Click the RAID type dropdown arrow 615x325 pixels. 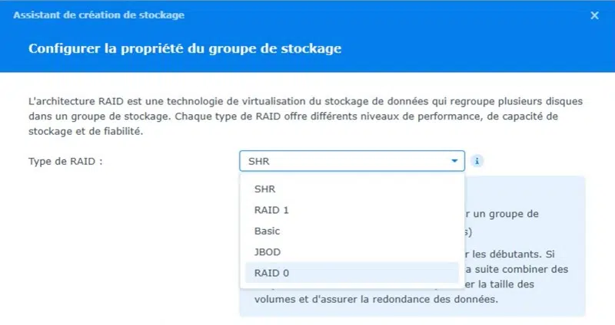click(x=455, y=162)
